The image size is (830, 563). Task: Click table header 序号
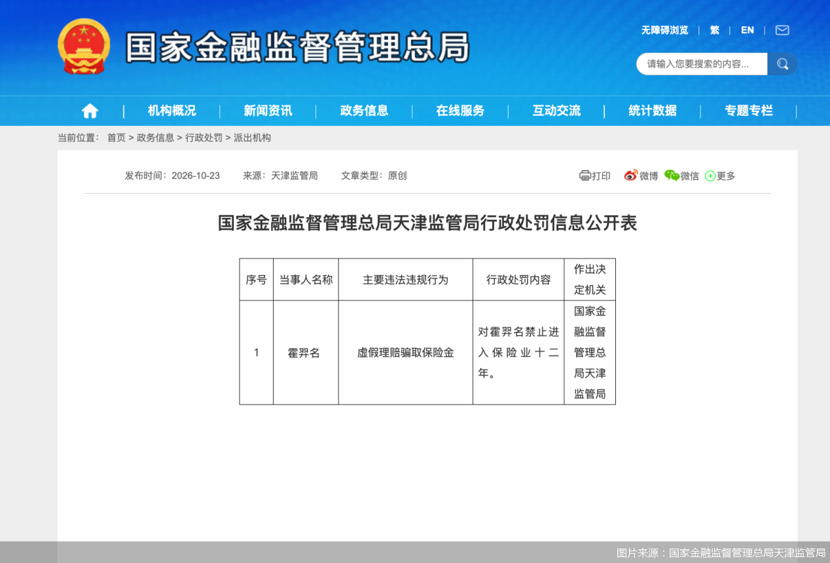(257, 280)
